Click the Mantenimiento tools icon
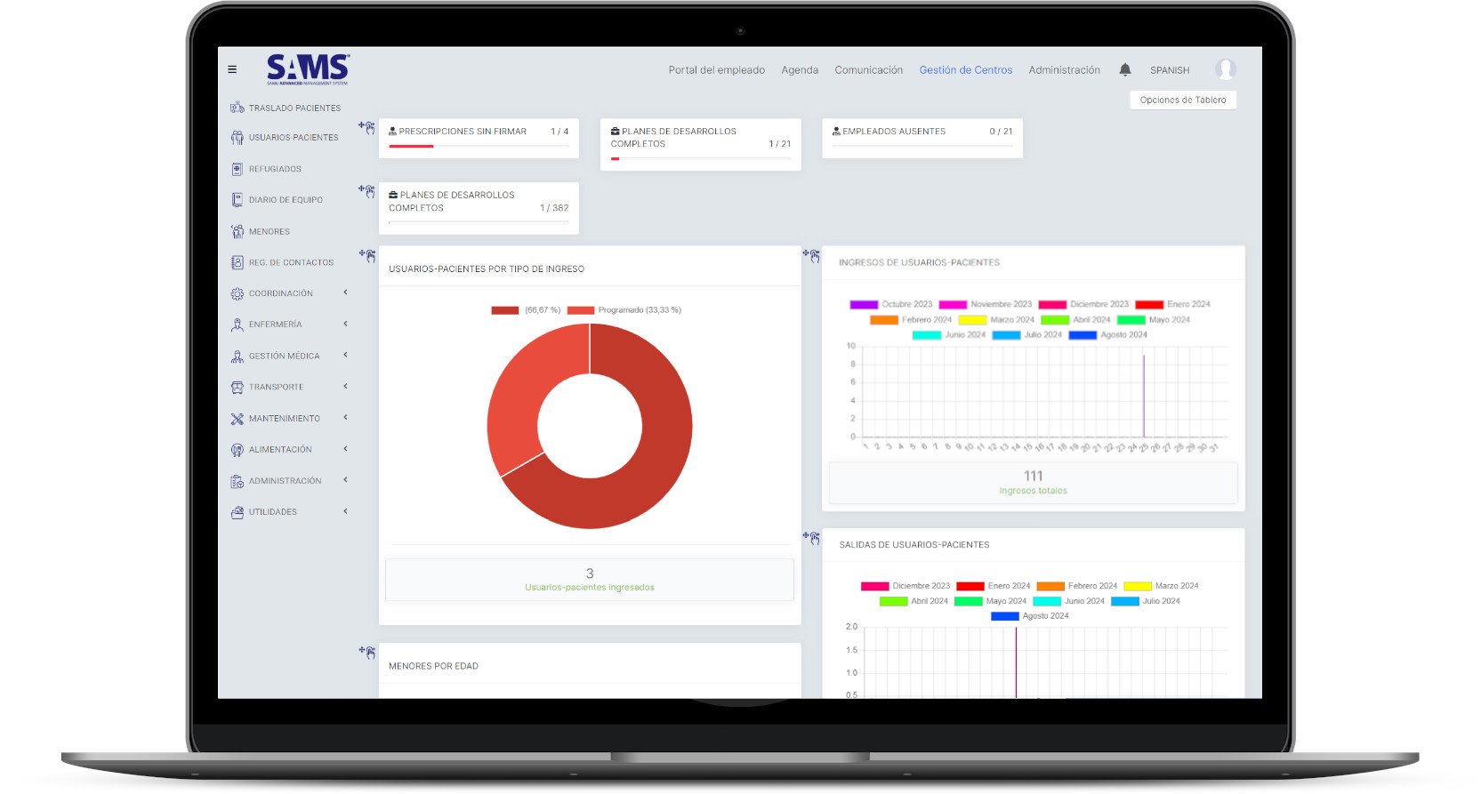This screenshot has width=1481, height=794. (x=237, y=418)
